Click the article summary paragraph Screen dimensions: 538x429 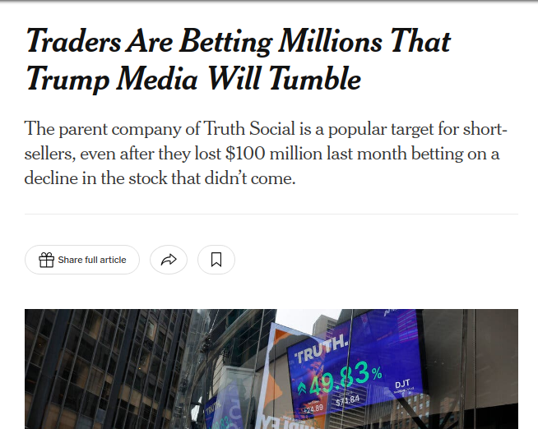click(x=266, y=153)
